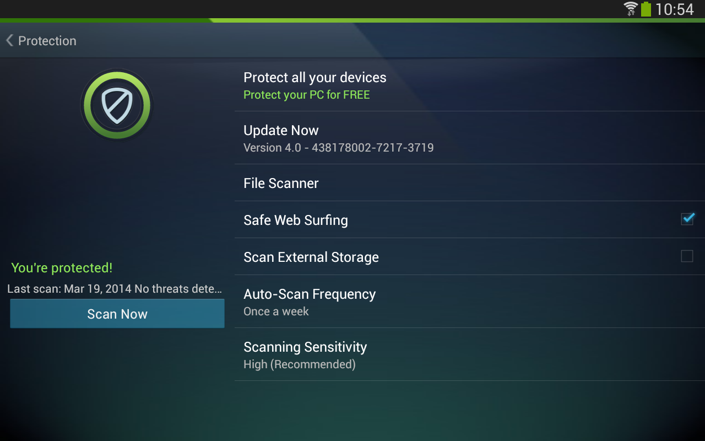
Task: Tap the 10:54 clock in the status bar
Action: (675, 9)
